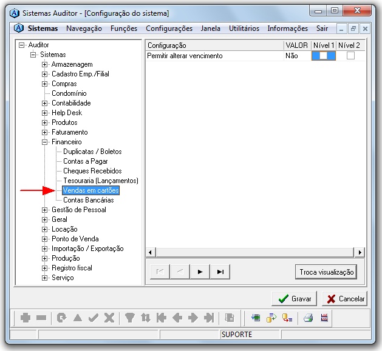Expand the Registro fiscal node
Screen dimensions: 382x351
point(44,268)
